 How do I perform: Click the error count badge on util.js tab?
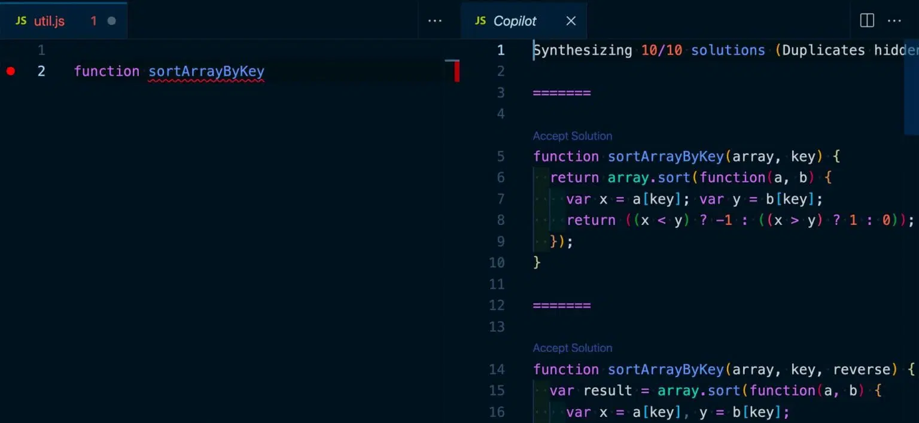[x=93, y=21]
